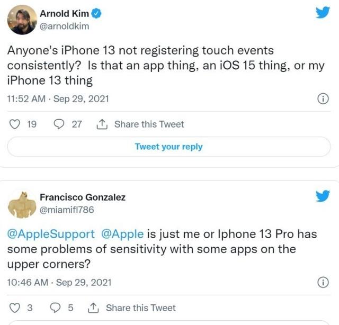The width and height of the screenshot is (339, 325).
Task: Like Arnold Kim's tweet with the heart icon
Action: point(15,124)
